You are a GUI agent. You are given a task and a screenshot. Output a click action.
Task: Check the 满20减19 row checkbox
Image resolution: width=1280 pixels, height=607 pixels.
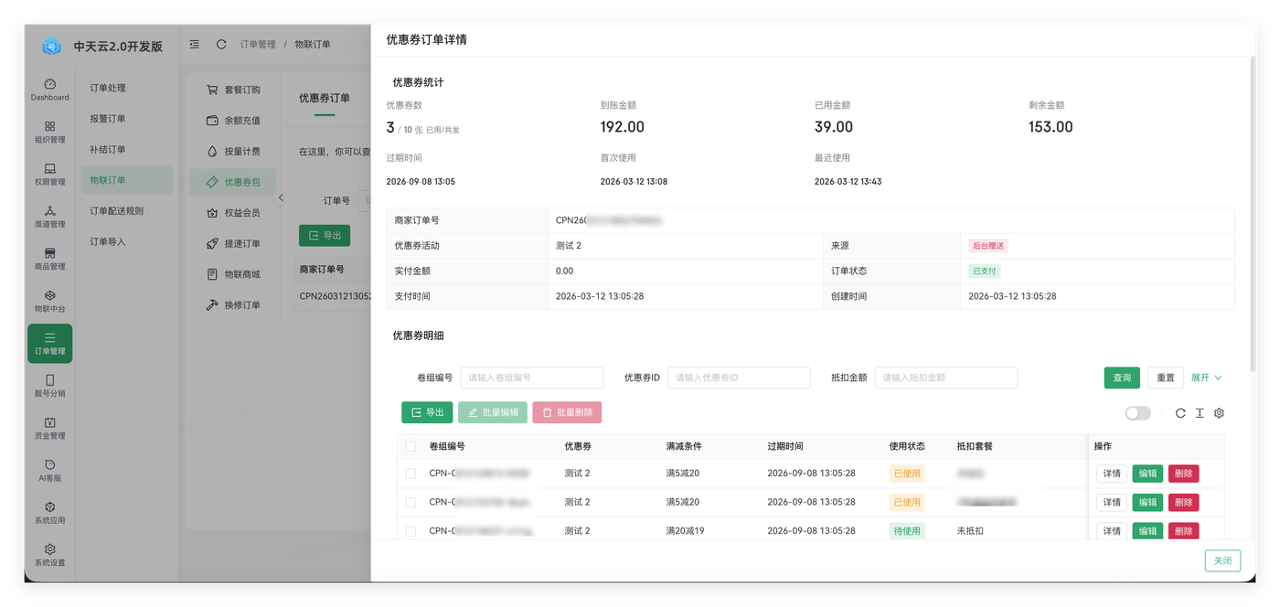pyautogui.click(x=411, y=530)
